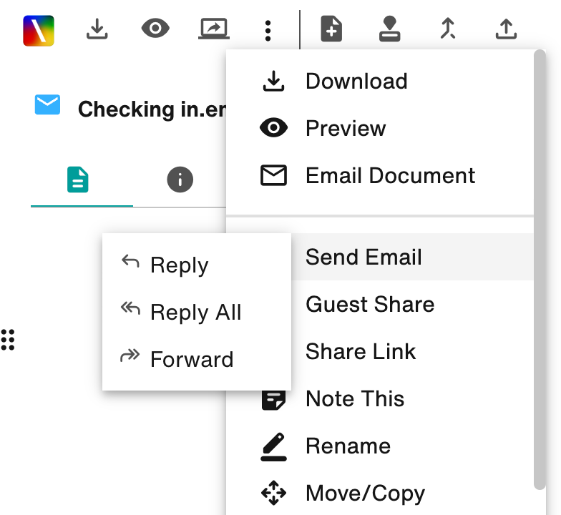The height and width of the screenshot is (515, 561).
Task: Select Preview in the dropdown menu
Action: tap(379, 128)
